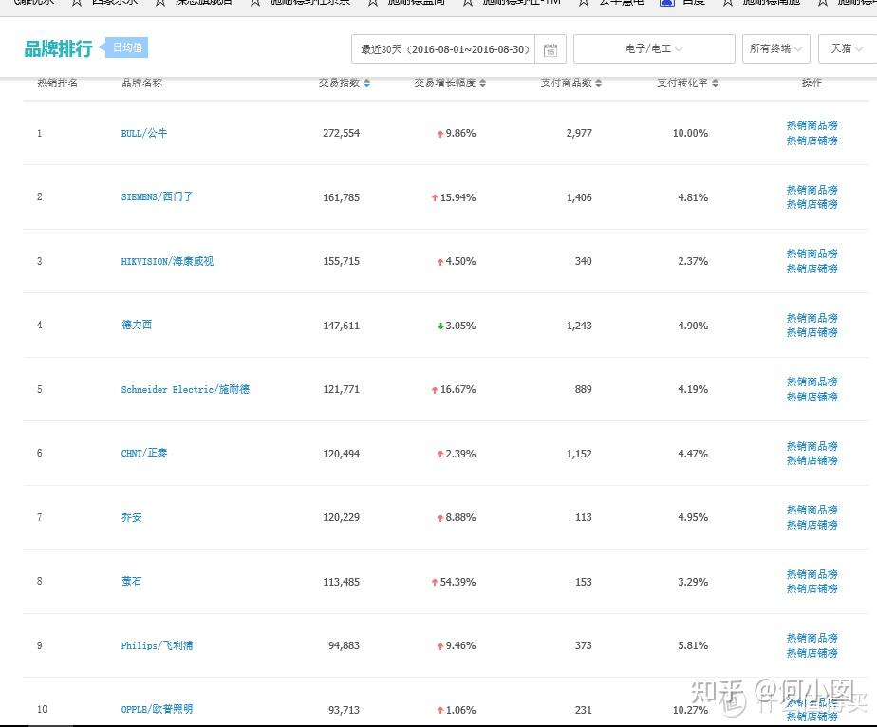Select trade index 120,229 for 乔安
This screenshot has width=877, height=727.
(341, 517)
